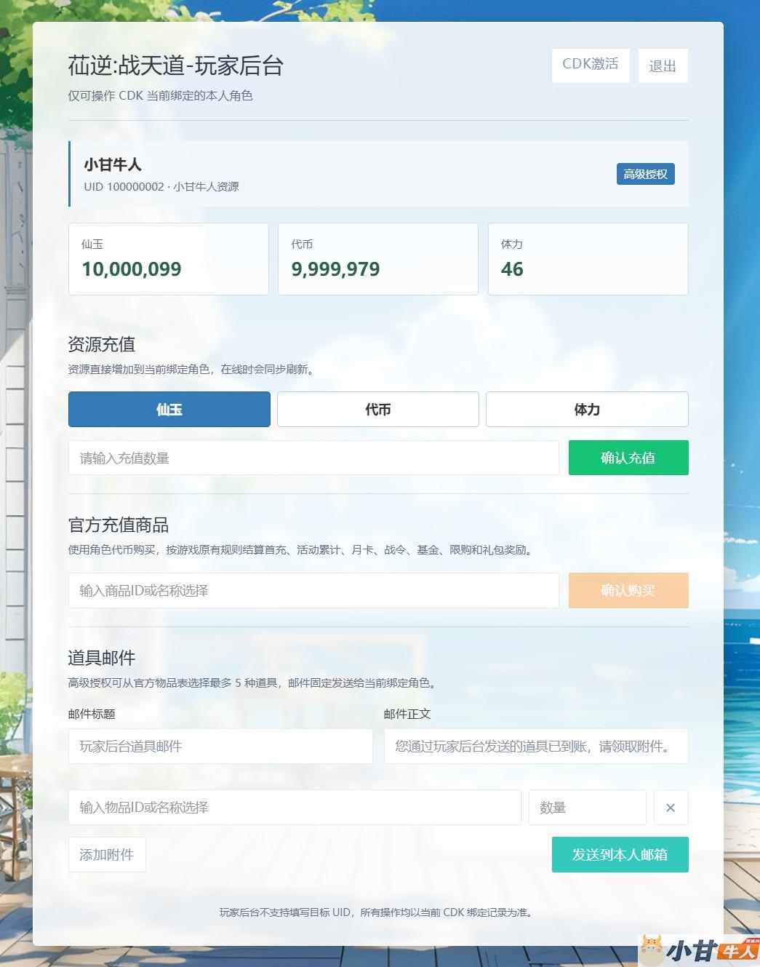Select the 代币 resource tab
Screen dimensions: 760x967
coord(377,409)
